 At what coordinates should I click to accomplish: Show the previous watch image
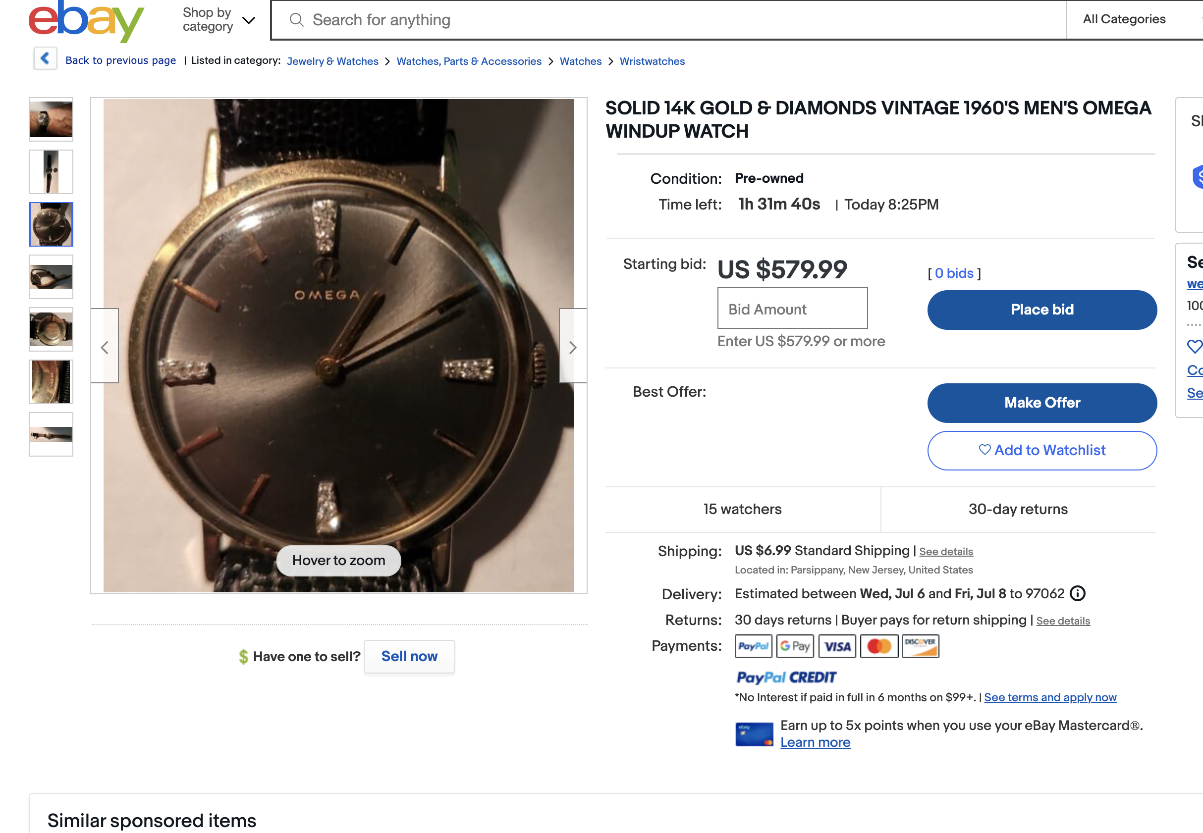tap(105, 347)
